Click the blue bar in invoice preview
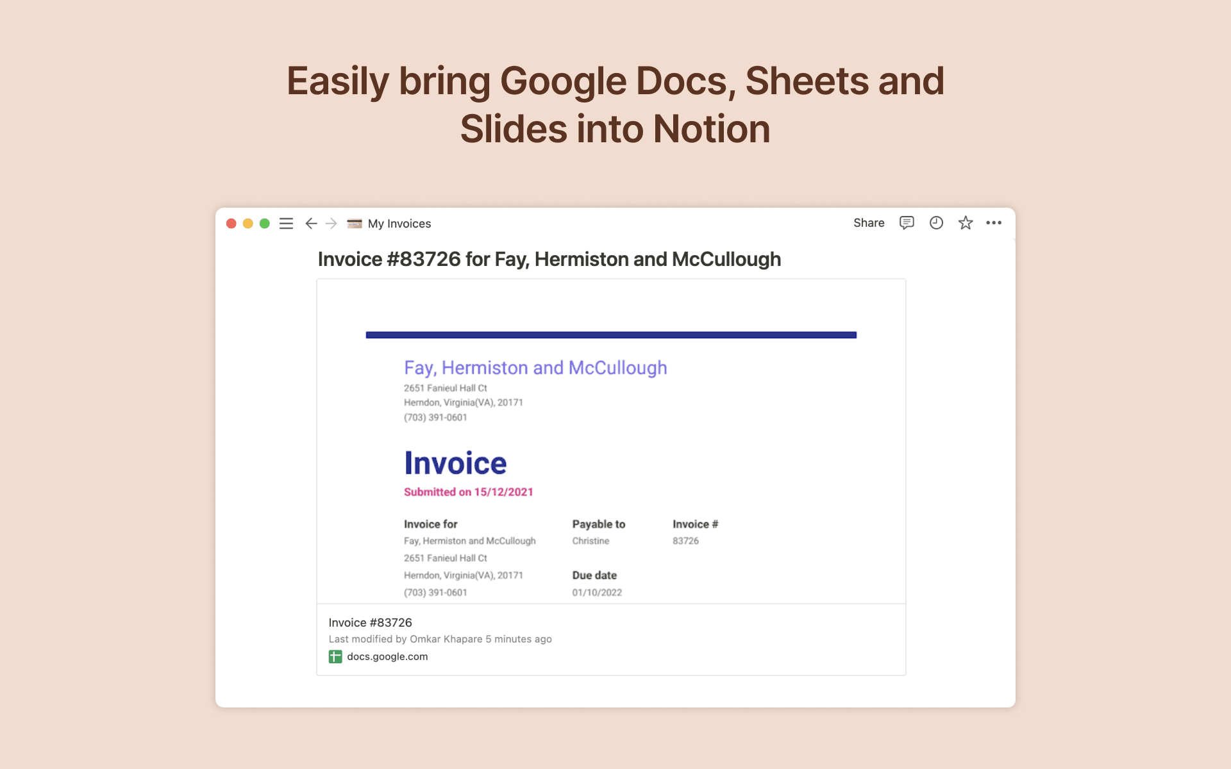 pos(610,335)
